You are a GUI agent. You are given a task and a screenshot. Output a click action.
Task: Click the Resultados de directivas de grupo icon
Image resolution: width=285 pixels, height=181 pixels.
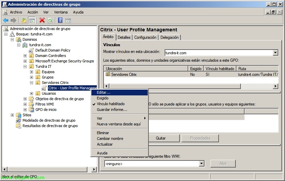(19, 126)
